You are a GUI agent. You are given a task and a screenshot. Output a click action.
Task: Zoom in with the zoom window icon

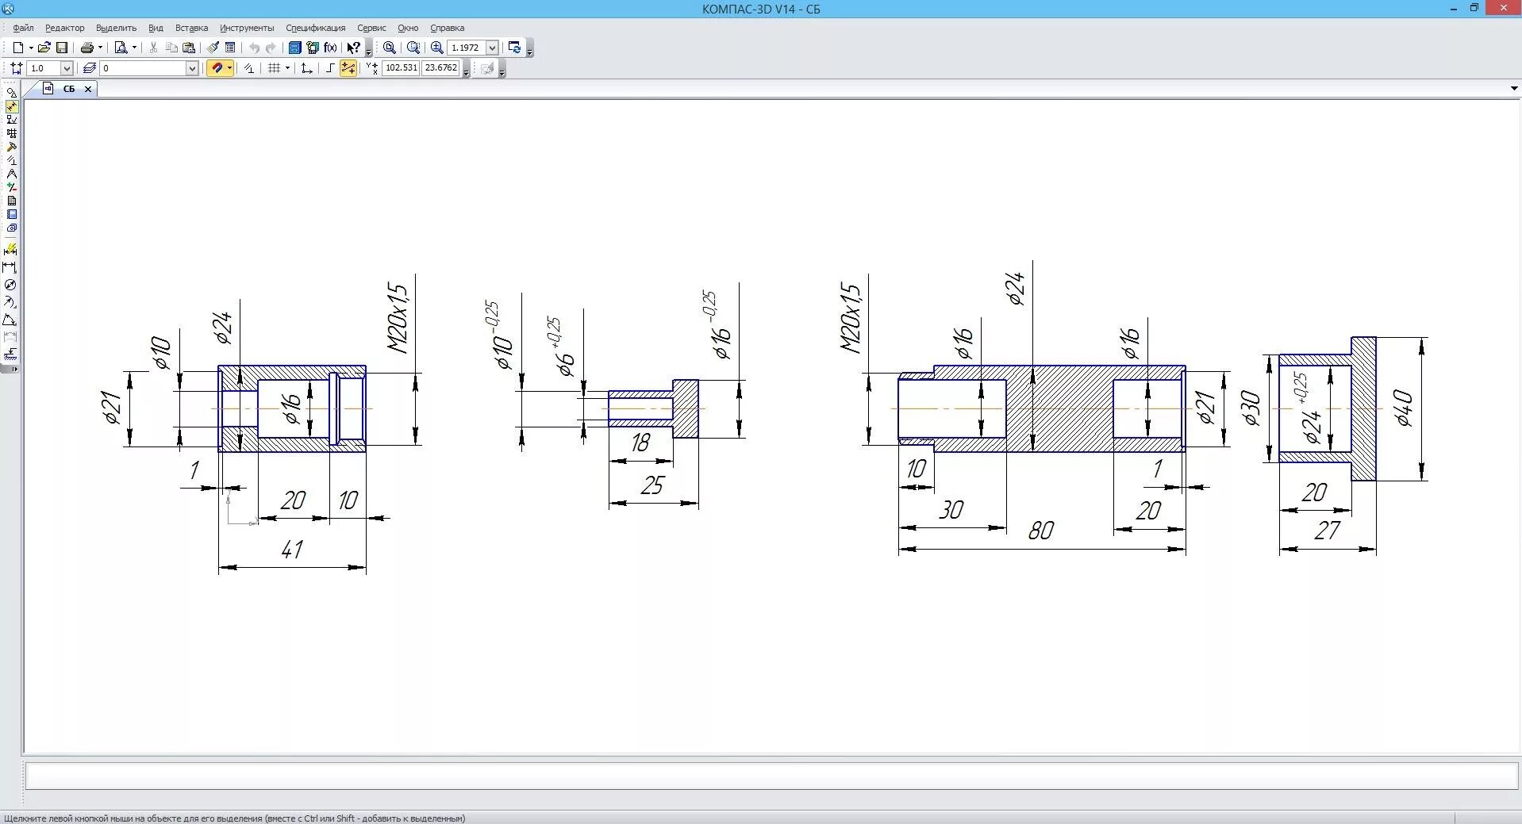click(390, 48)
